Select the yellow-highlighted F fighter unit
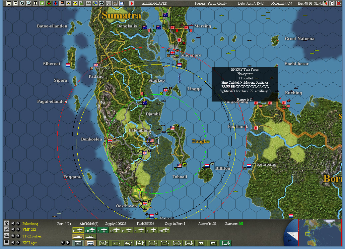The width and height of the screenshot is (345, 249). pos(78,230)
